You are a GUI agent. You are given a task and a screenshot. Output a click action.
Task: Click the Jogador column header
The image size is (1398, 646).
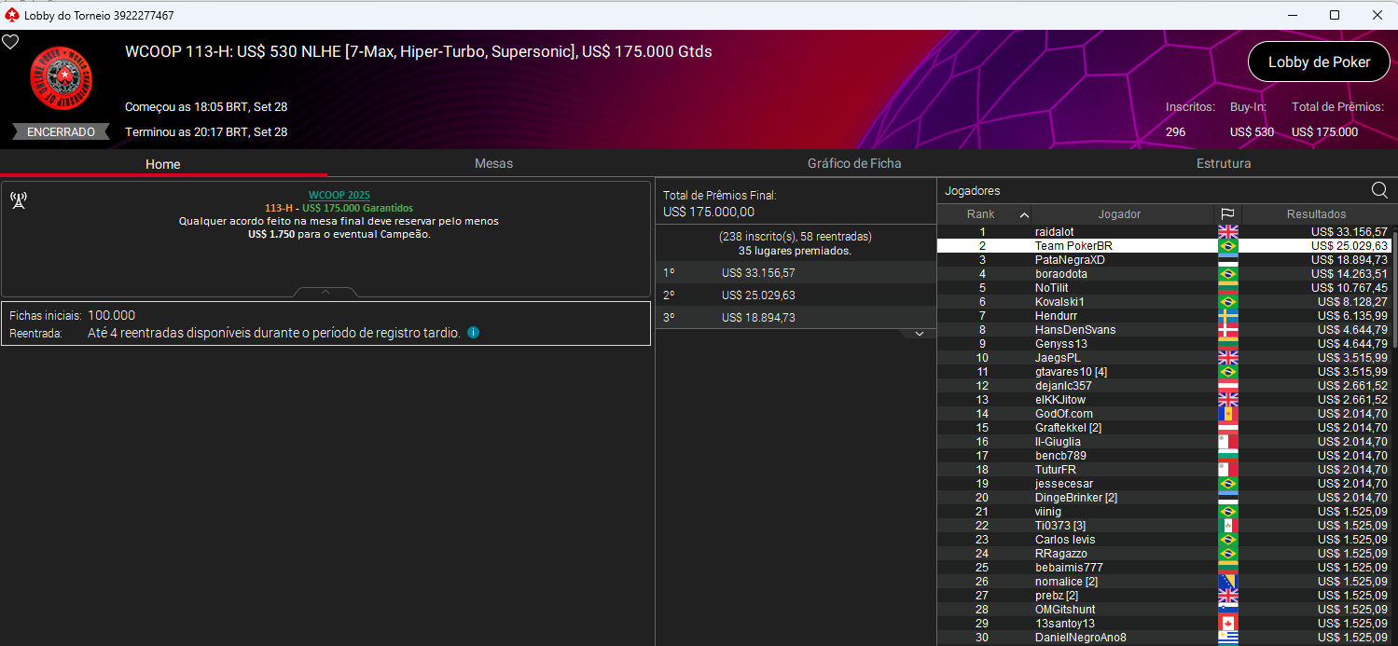point(1119,214)
